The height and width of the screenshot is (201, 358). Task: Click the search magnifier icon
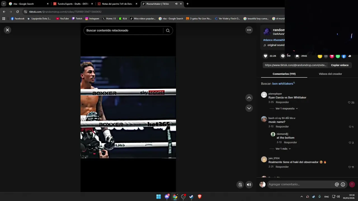168,30
